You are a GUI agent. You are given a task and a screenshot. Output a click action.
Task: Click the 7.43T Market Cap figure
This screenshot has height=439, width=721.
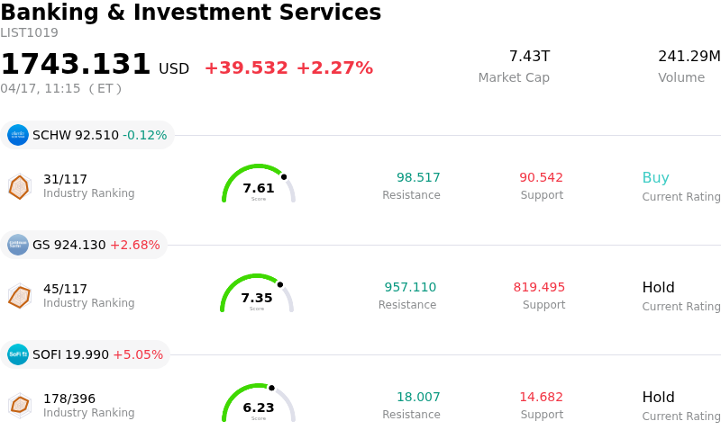(x=529, y=57)
